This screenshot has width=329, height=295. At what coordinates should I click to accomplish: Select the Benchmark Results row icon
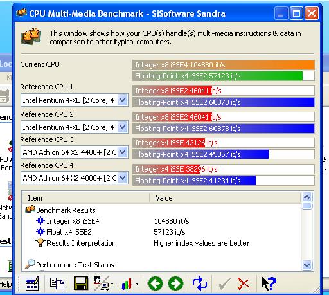(30, 210)
